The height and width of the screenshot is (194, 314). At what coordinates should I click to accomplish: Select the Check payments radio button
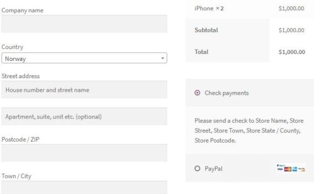pos(197,93)
